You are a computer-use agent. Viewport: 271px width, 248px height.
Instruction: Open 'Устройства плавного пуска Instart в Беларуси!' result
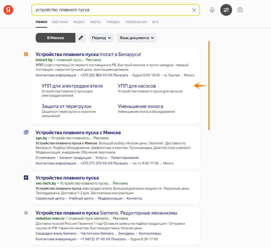89,54
